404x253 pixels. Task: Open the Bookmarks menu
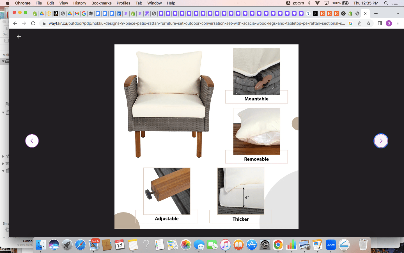coord(101,3)
